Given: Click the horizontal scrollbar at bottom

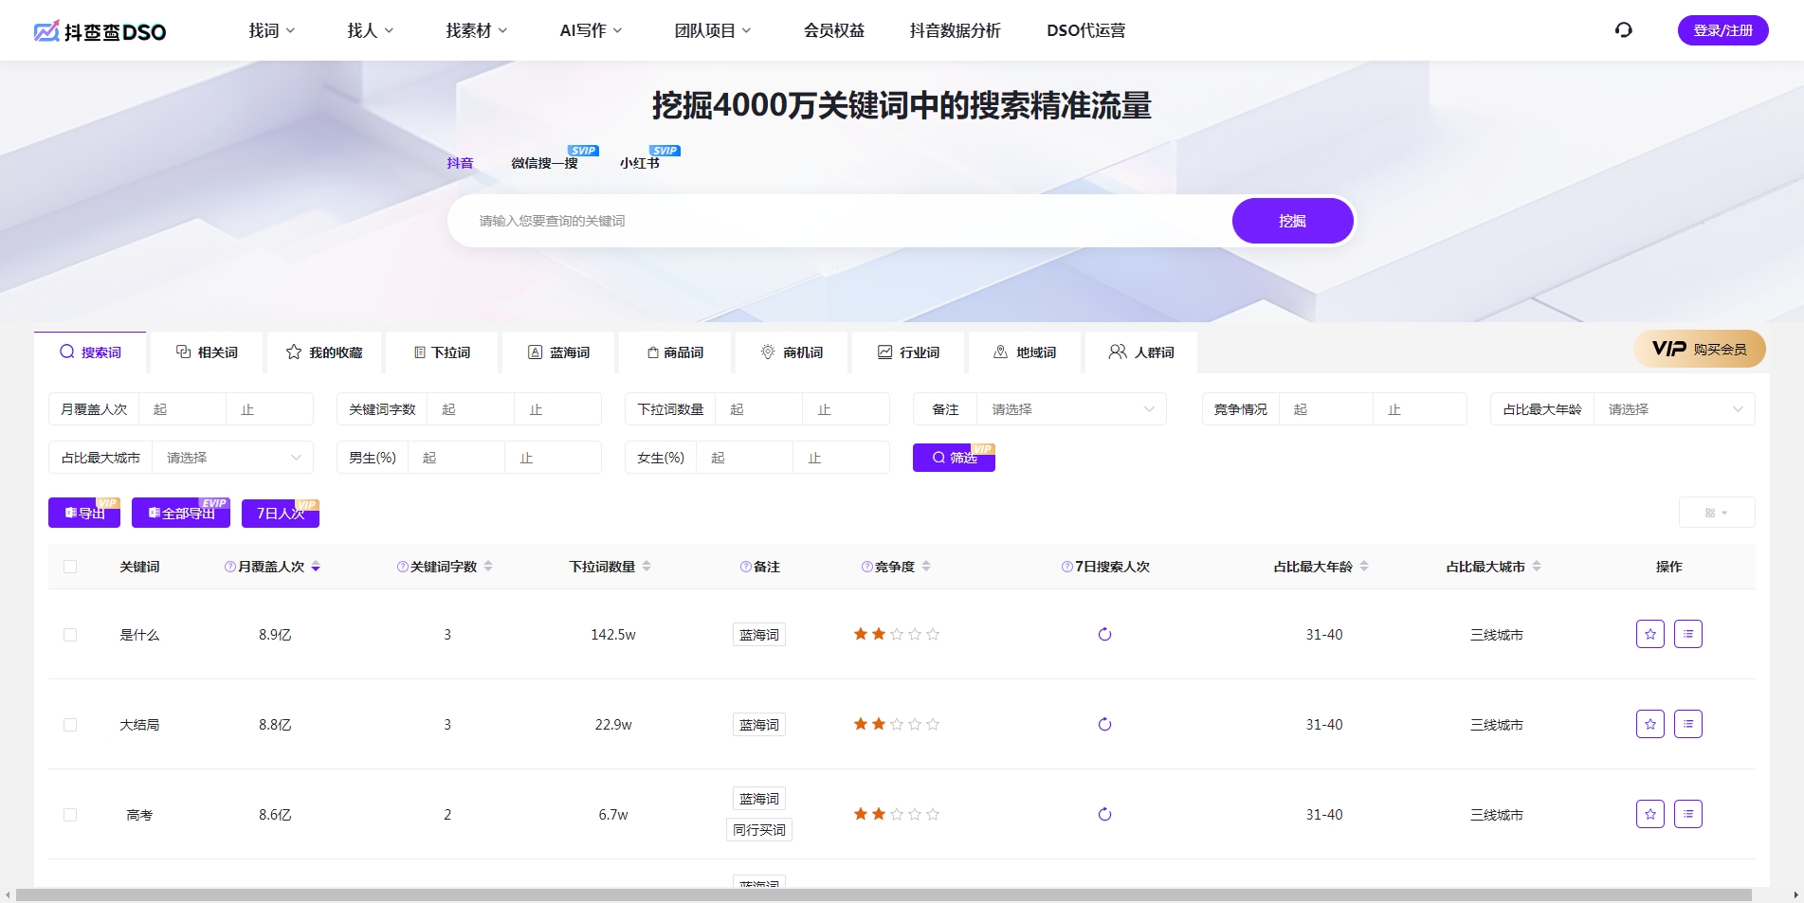Looking at the screenshot, I should [x=884, y=895].
